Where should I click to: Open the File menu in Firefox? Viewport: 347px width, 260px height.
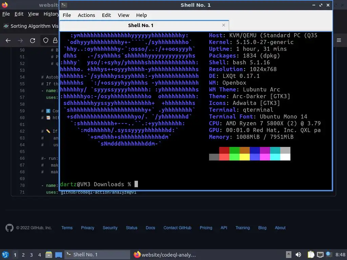tap(6, 14)
